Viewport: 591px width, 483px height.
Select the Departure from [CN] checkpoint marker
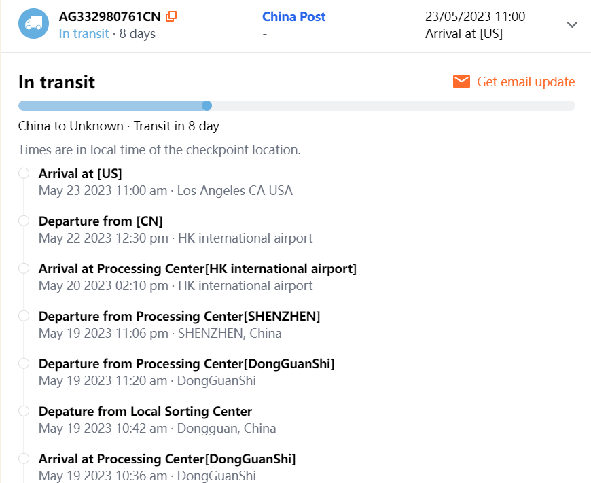pyautogui.click(x=24, y=221)
